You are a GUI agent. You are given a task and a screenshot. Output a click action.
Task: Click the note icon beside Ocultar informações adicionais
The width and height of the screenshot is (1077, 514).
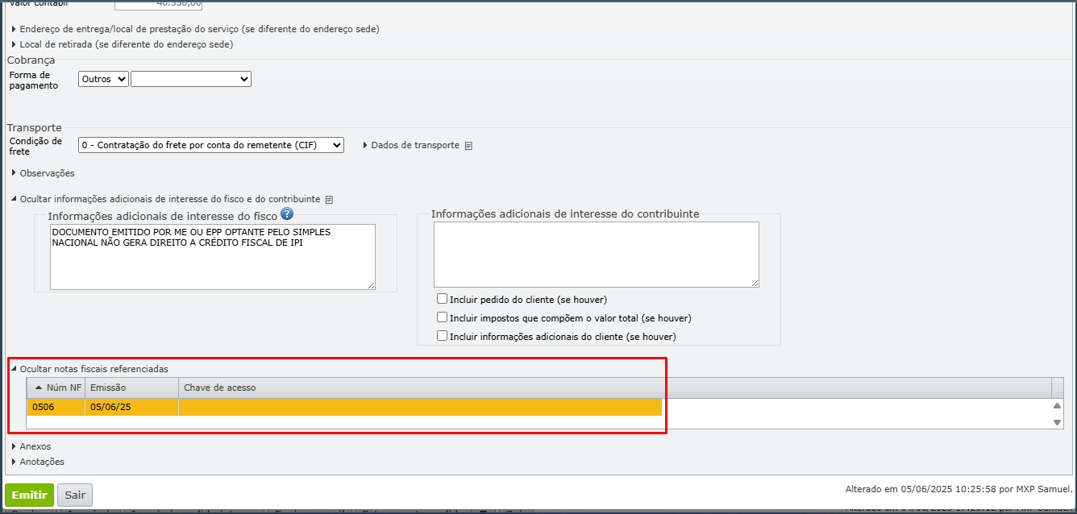click(x=329, y=199)
